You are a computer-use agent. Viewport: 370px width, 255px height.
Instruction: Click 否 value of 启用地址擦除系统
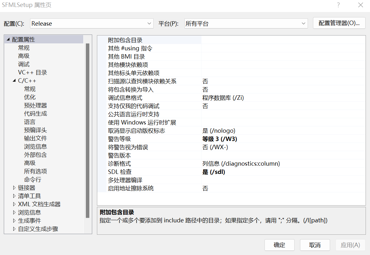205,188
